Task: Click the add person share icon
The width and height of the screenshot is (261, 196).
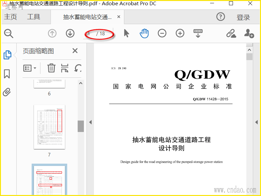Action: (249, 33)
